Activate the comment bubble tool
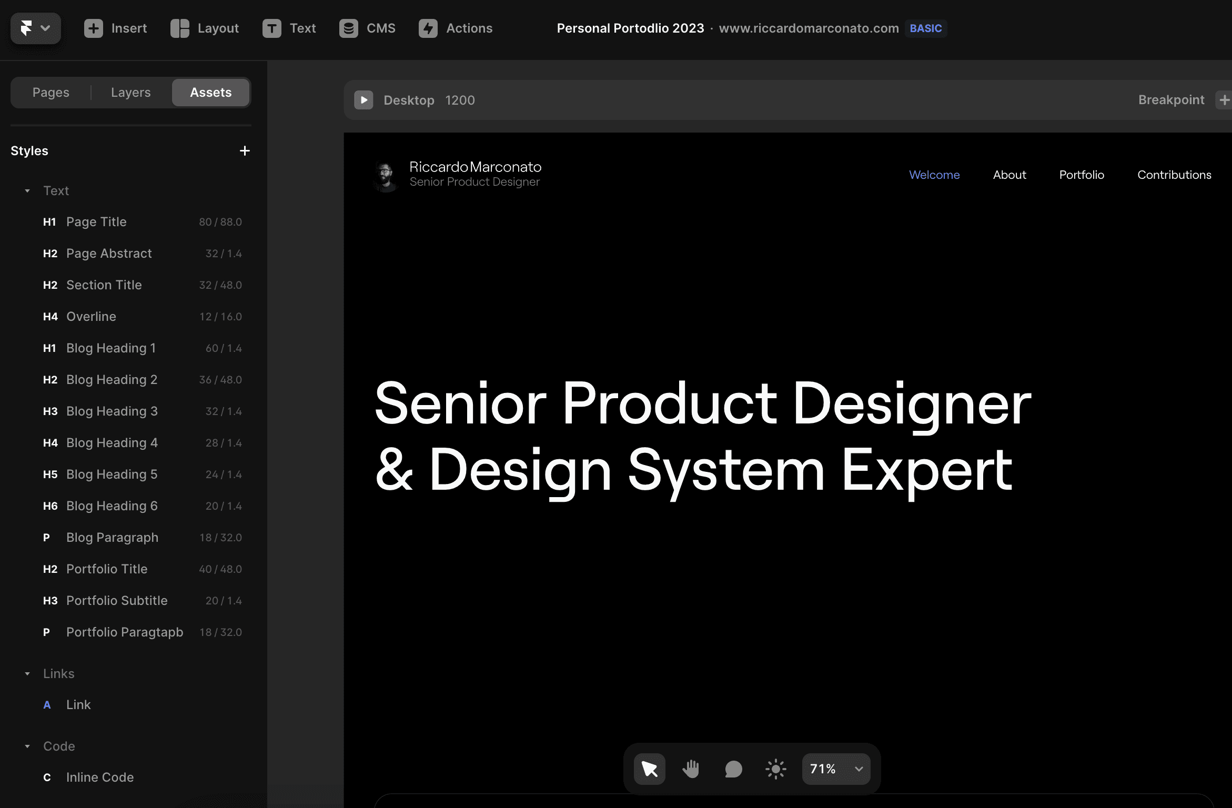Screen dimensions: 1232x808 [733, 769]
